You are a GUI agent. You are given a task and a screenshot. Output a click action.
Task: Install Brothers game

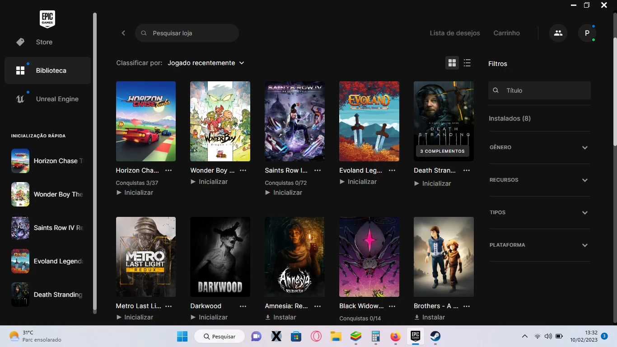click(430, 317)
